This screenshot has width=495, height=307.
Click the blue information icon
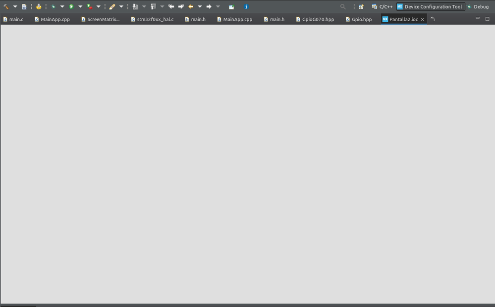(246, 6)
